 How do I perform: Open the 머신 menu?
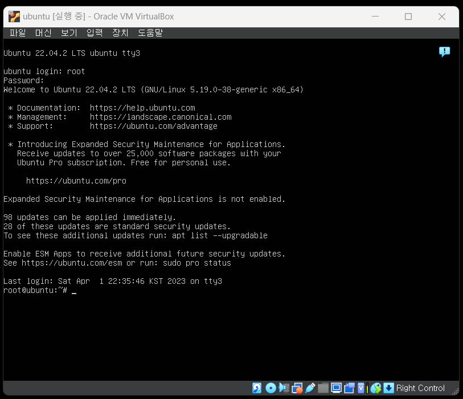[x=43, y=32]
